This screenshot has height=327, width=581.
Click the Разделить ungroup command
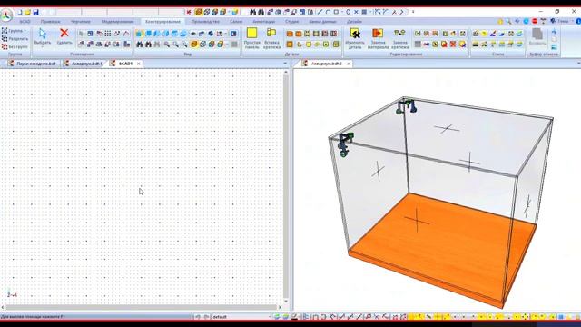tap(15, 38)
